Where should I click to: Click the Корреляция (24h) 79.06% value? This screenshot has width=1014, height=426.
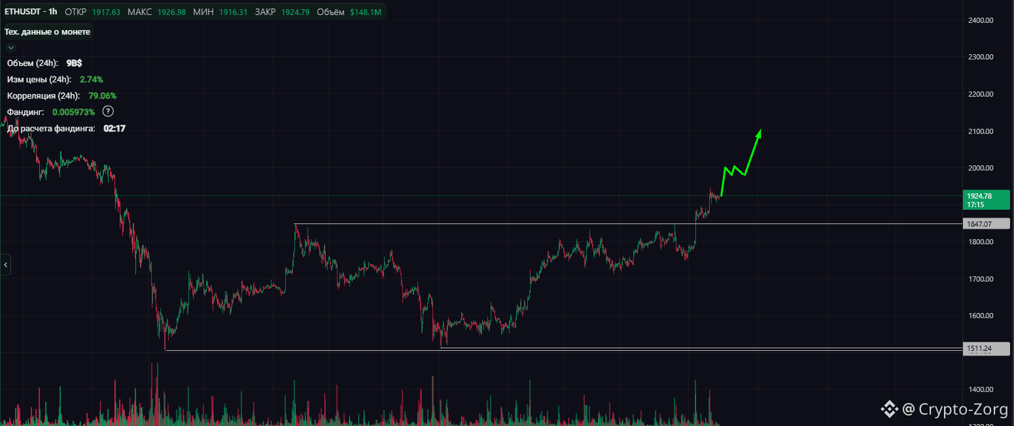tap(102, 95)
